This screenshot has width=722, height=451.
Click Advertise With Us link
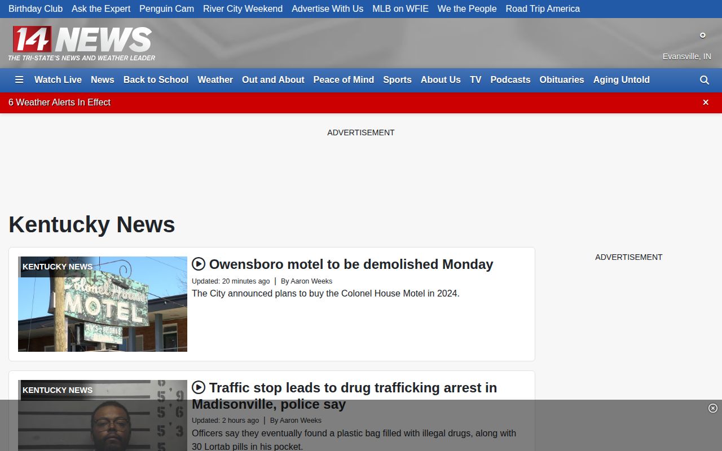coord(327,9)
